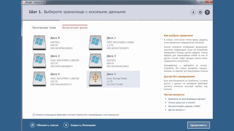Open settings via the gear icon
This screenshot has height=131, width=234.
(x=200, y=12)
